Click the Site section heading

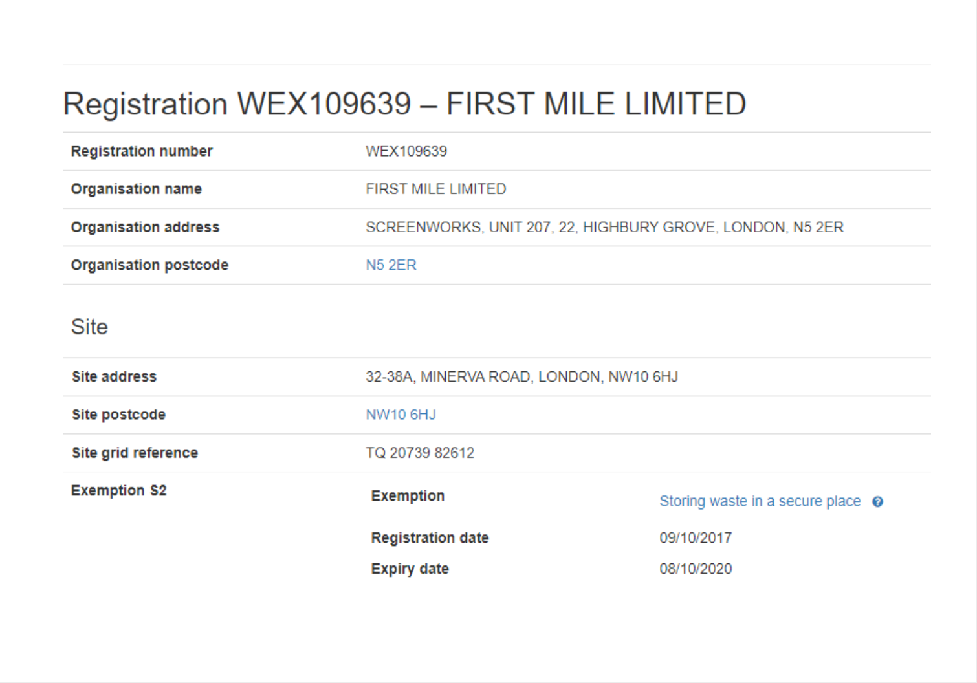tap(89, 327)
